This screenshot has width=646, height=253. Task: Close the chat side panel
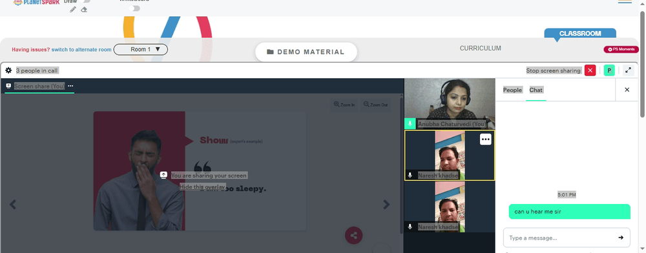pyautogui.click(x=627, y=90)
